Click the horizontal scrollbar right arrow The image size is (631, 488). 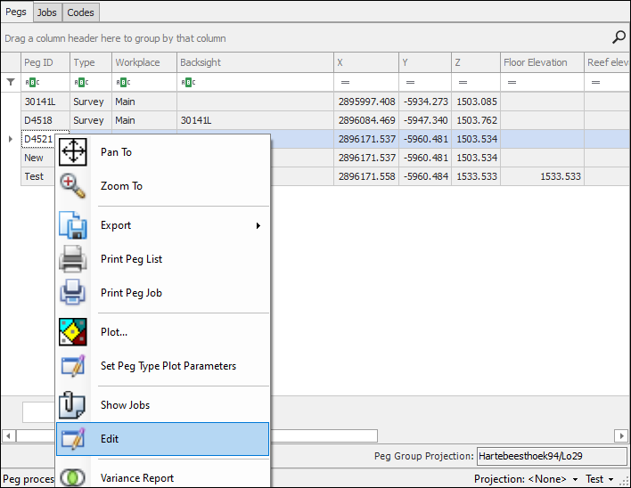tap(621, 436)
